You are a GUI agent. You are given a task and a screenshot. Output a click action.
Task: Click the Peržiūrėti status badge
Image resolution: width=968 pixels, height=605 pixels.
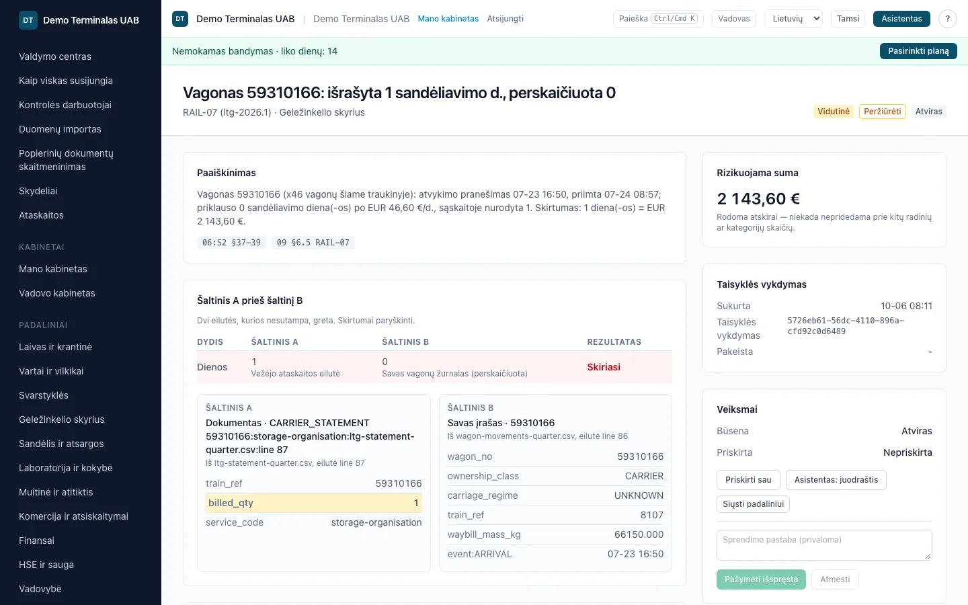coord(882,112)
